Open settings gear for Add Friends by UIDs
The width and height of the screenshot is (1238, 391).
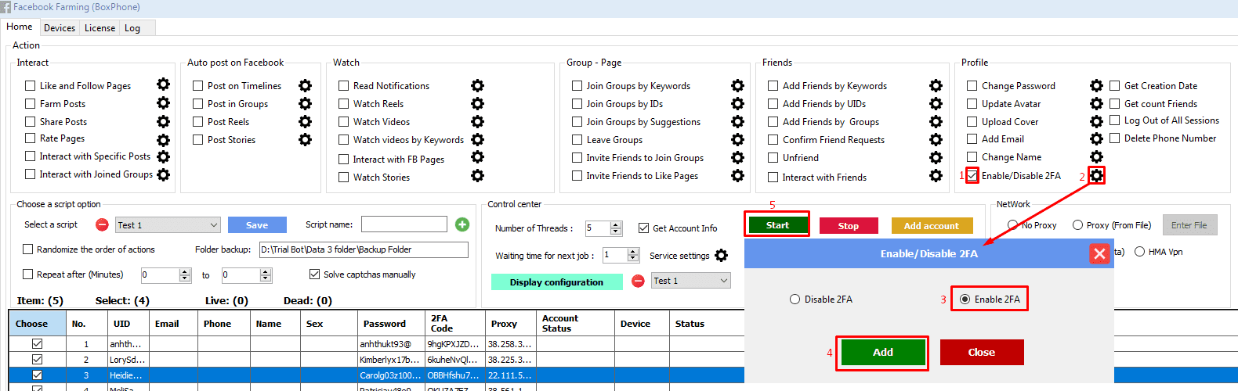pyautogui.click(x=936, y=103)
